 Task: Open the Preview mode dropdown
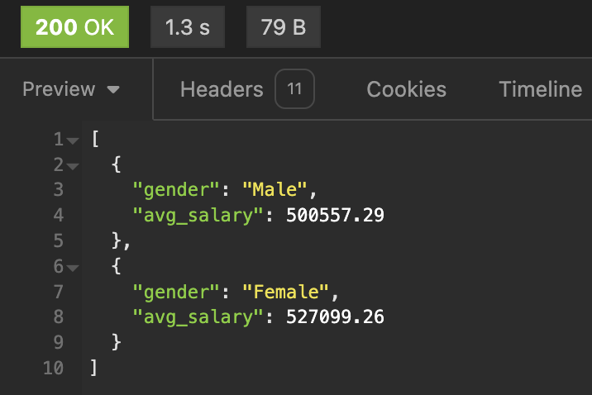(71, 89)
